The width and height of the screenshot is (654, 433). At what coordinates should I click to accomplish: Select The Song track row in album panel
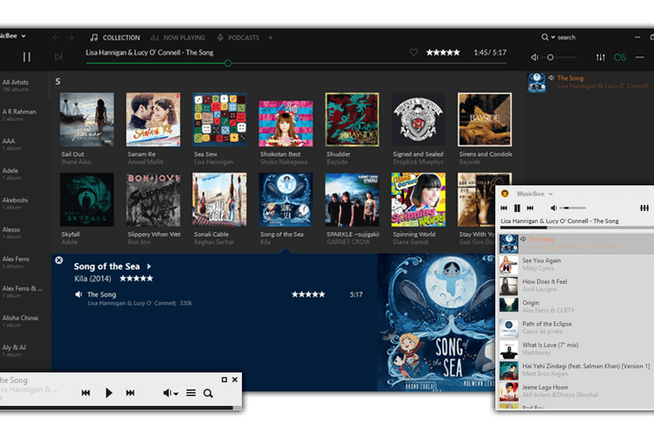(x=219, y=298)
